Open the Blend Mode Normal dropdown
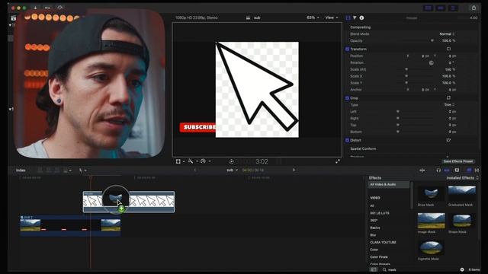Image resolution: width=488 pixels, height=274 pixels. [x=447, y=33]
